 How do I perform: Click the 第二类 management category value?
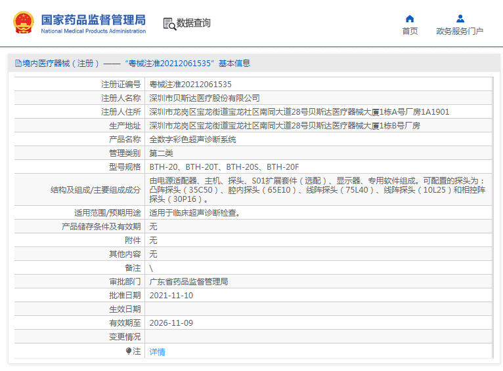(161, 153)
